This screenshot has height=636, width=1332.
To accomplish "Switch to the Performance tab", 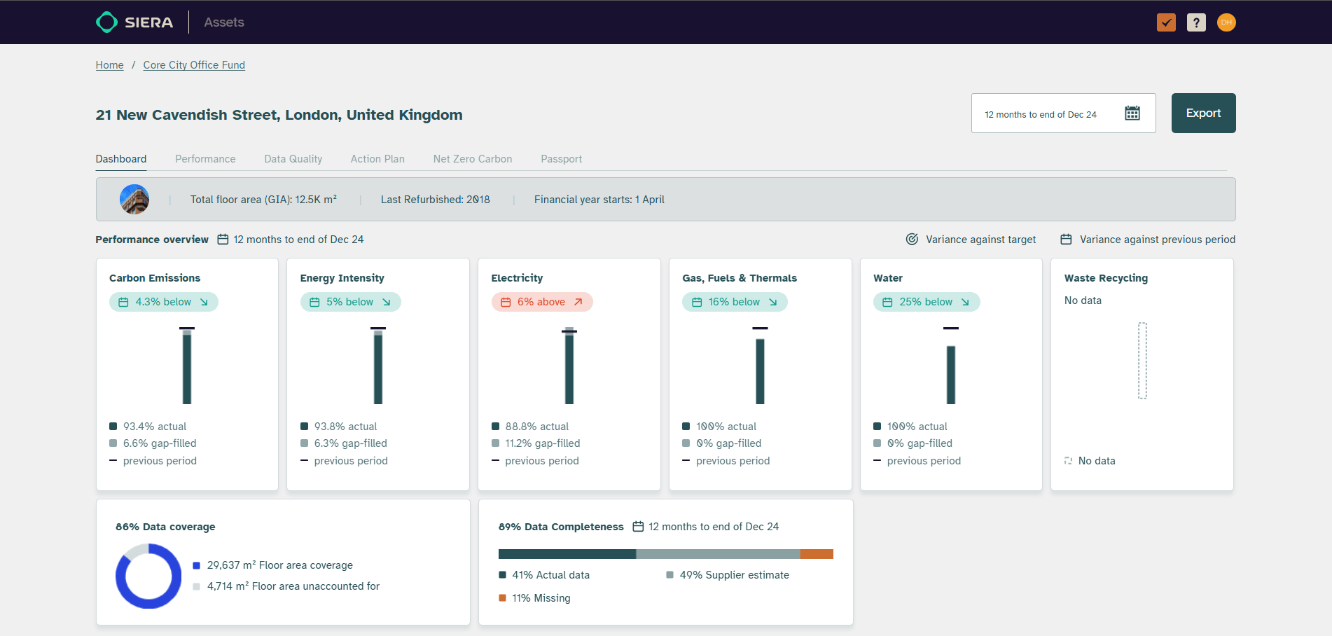I will pyautogui.click(x=205, y=159).
